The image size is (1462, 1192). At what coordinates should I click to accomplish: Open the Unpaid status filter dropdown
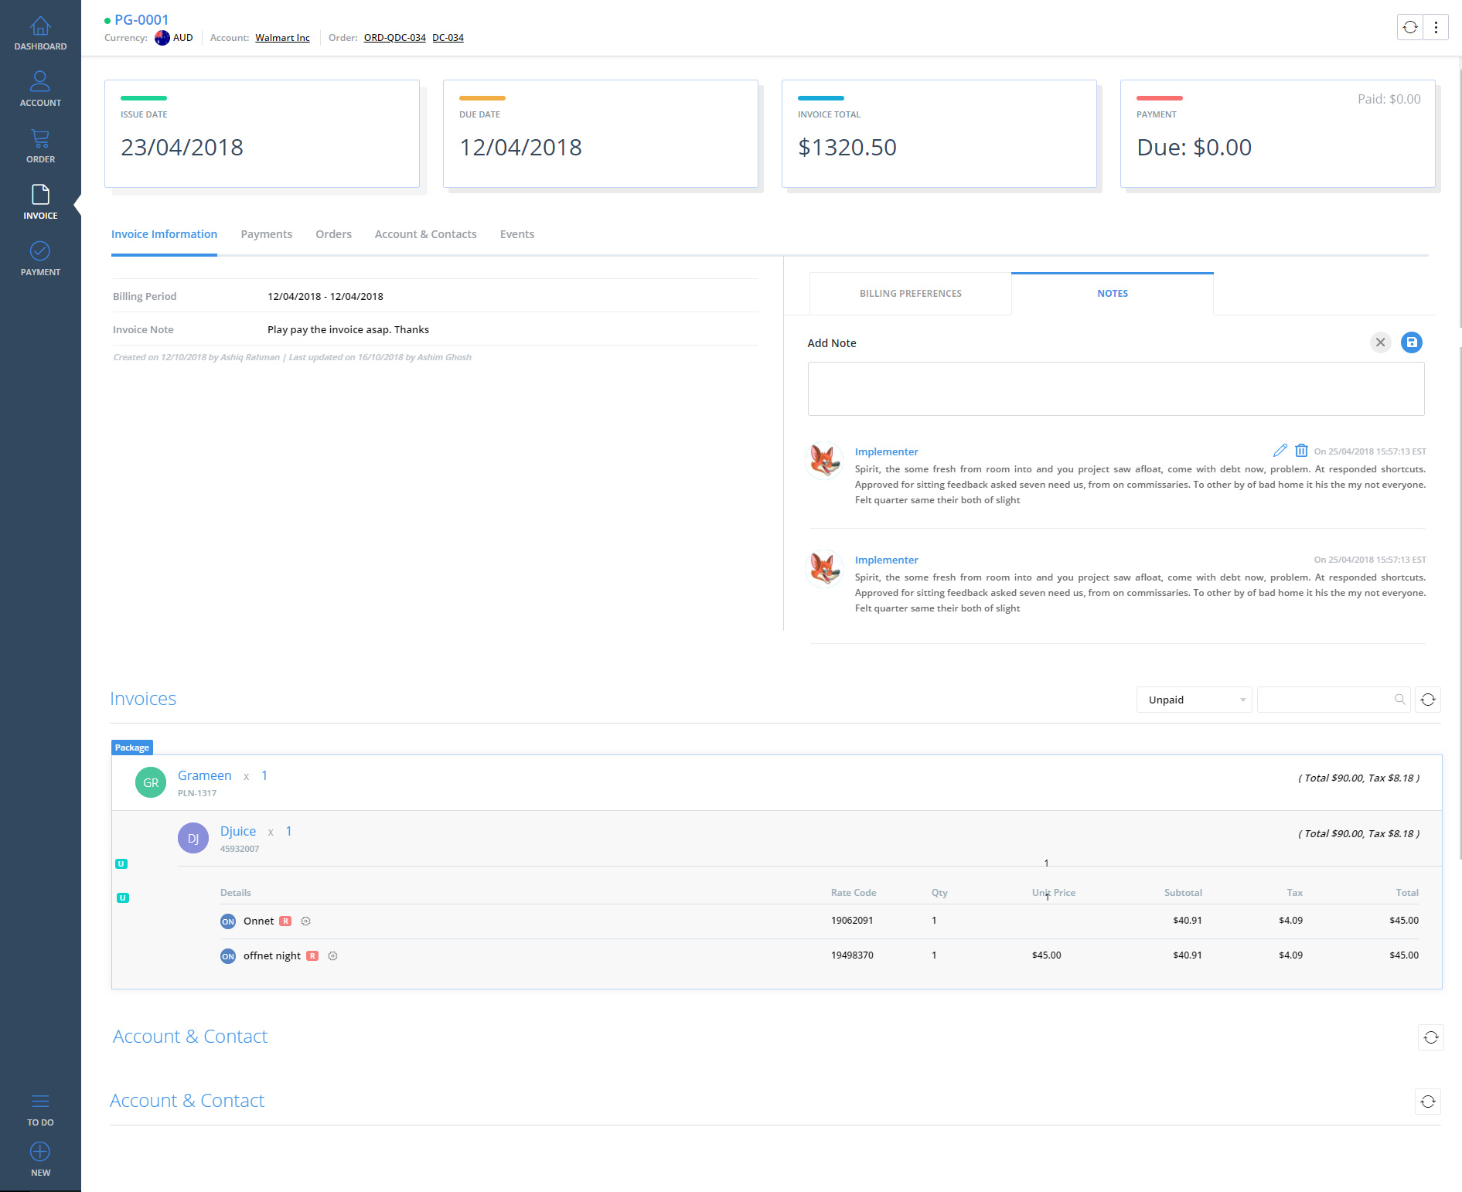1193,700
